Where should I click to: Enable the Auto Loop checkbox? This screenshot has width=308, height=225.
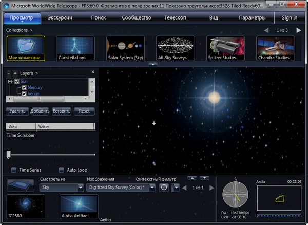pos(62,170)
